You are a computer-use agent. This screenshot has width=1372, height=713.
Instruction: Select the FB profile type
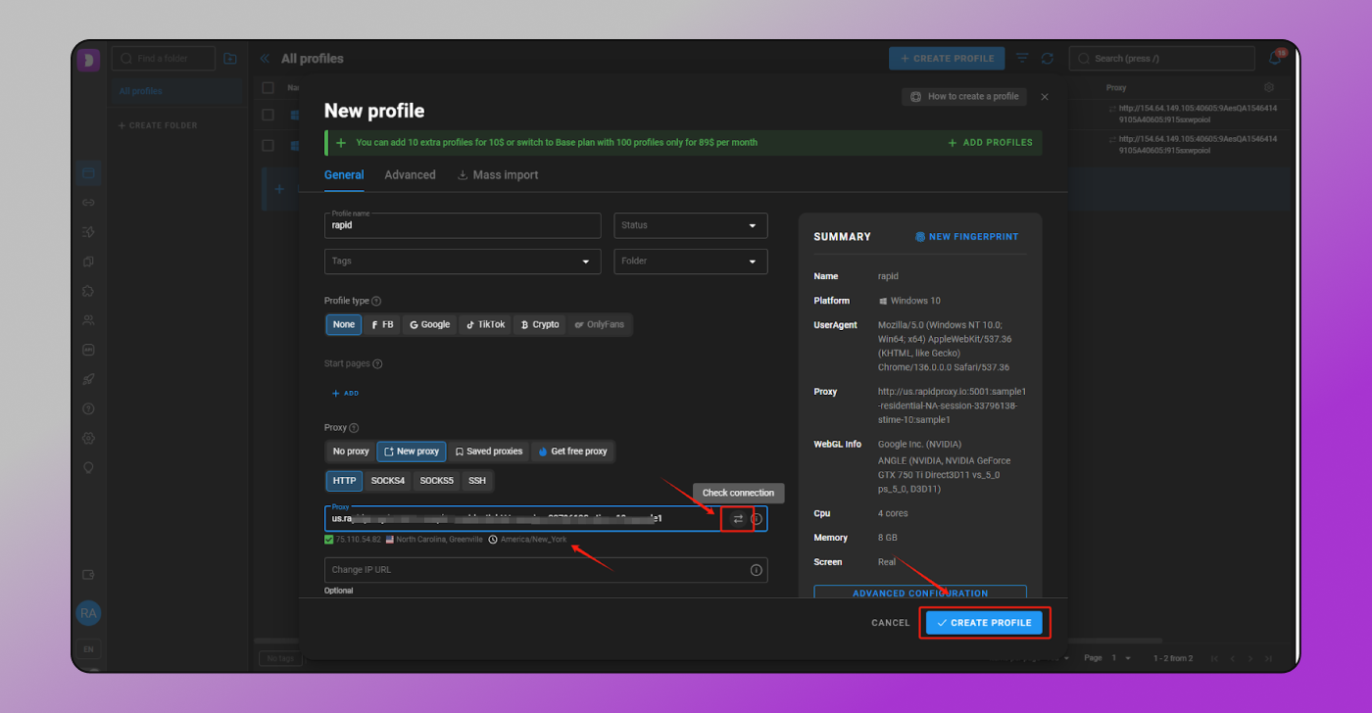click(382, 324)
